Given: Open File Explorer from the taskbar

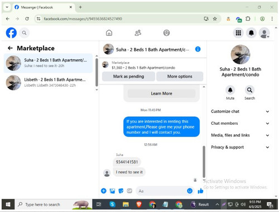Looking at the screenshot, I should click(x=126, y=204).
